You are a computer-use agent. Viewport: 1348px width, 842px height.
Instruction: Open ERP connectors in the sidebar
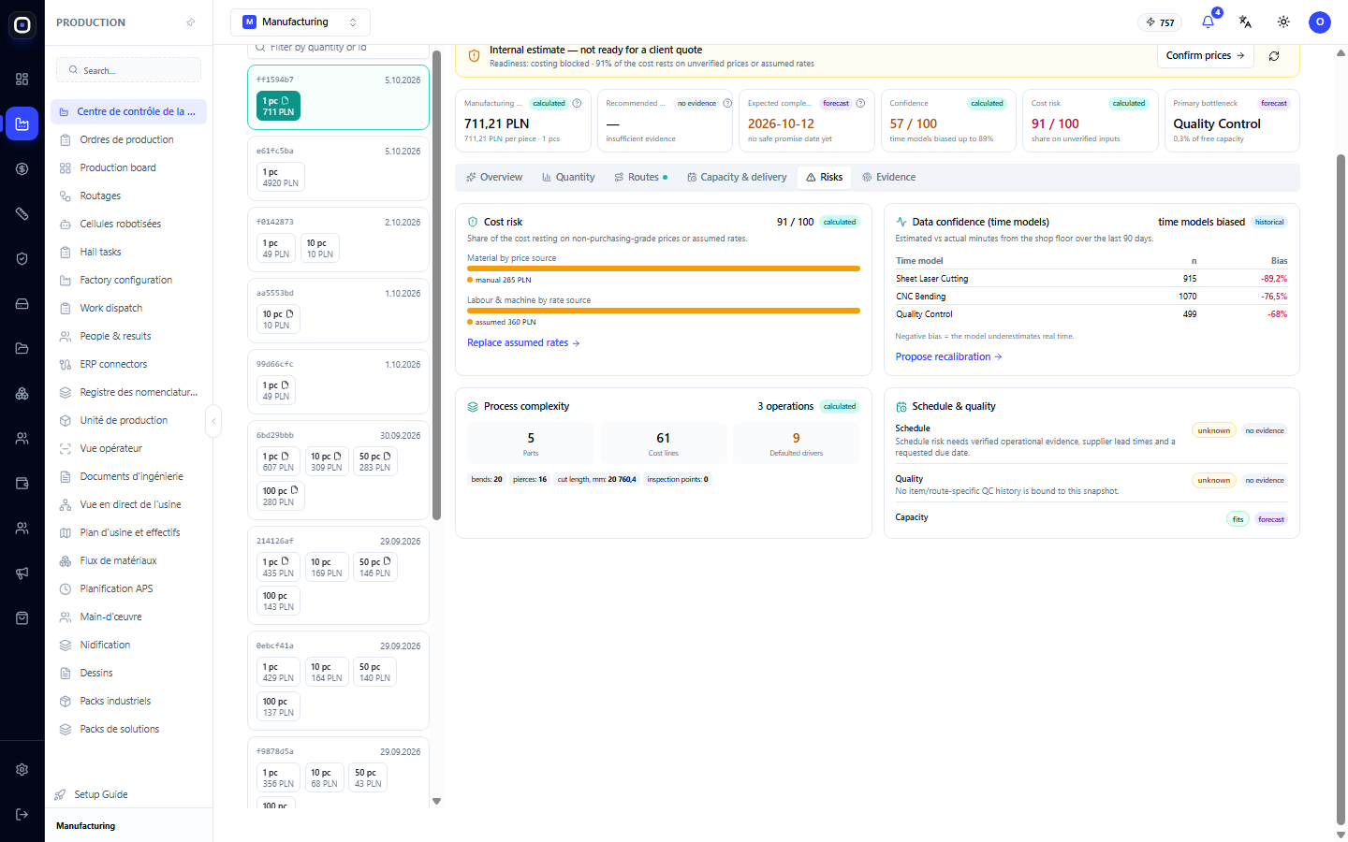(129, 365)
